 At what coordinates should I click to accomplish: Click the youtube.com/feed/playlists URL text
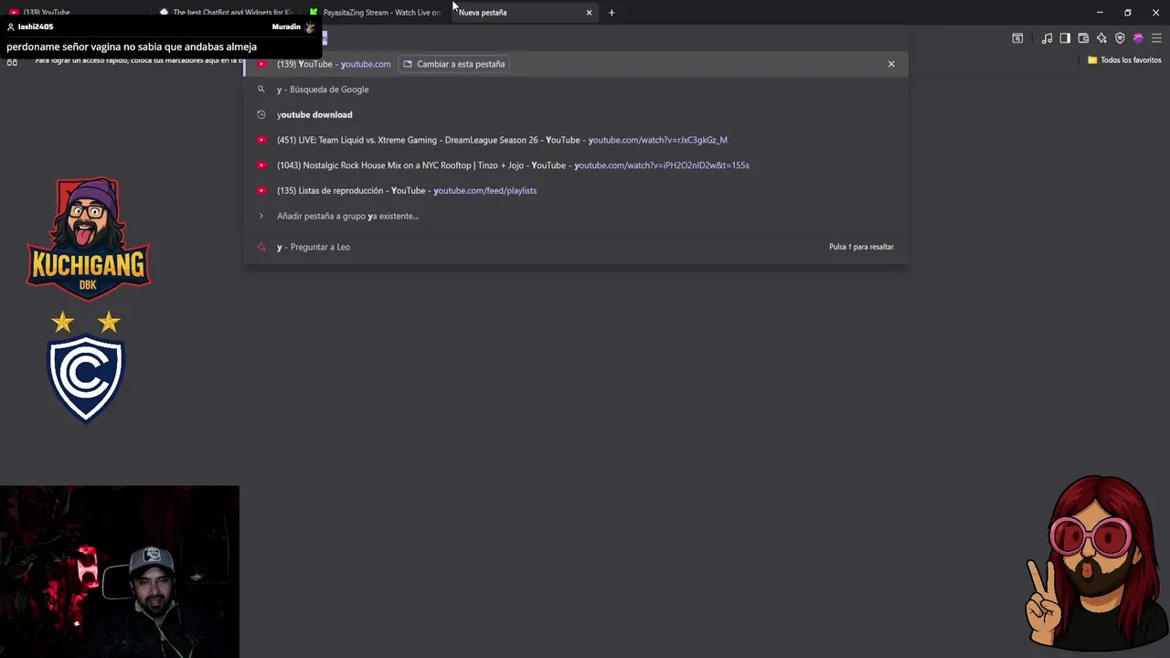(x=484, y=191)
